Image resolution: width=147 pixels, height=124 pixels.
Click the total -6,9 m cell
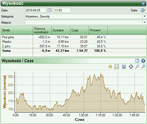[46, 51]
